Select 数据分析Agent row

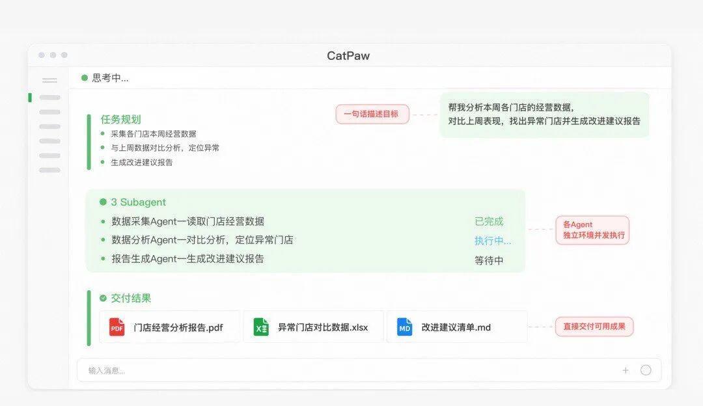(202, 240)
